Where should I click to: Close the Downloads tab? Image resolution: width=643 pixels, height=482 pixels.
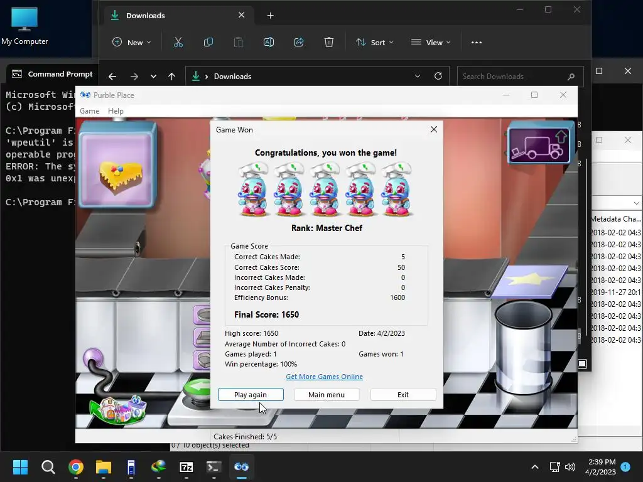[242, 15]
